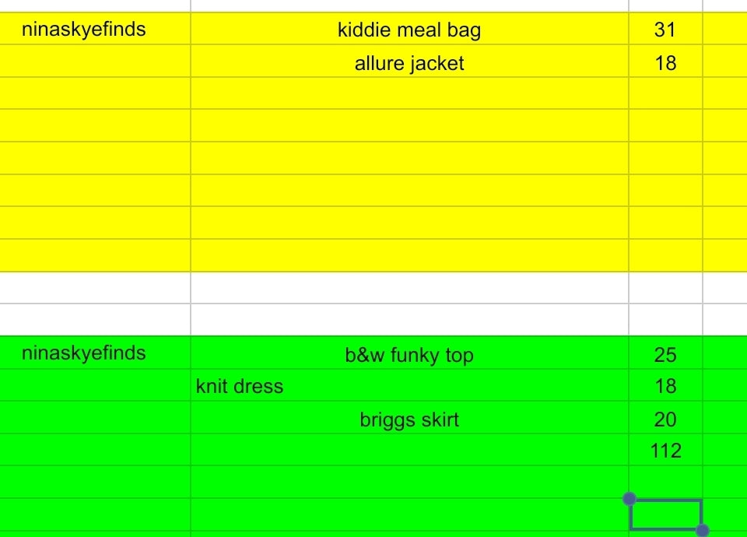
Task: Click the briggs skirt cell
Action: (409, 419)
